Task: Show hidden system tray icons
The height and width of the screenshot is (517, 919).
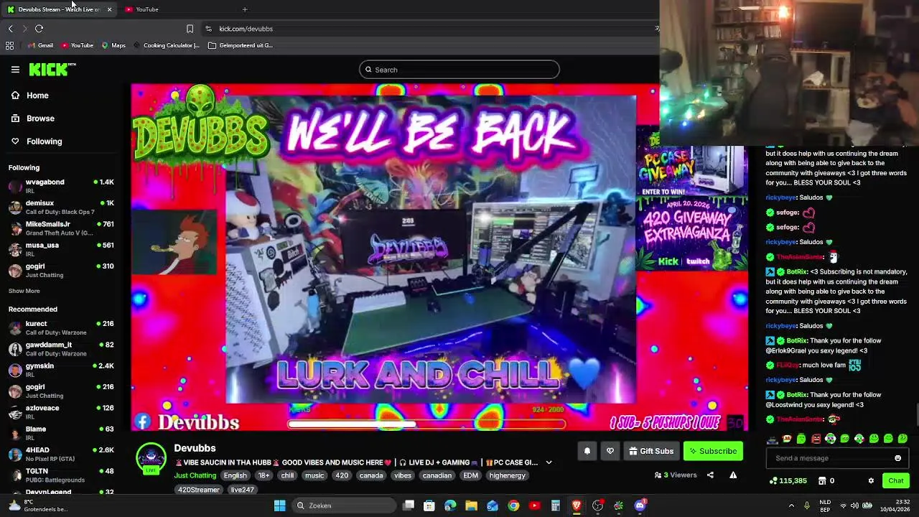Action: 791,506
